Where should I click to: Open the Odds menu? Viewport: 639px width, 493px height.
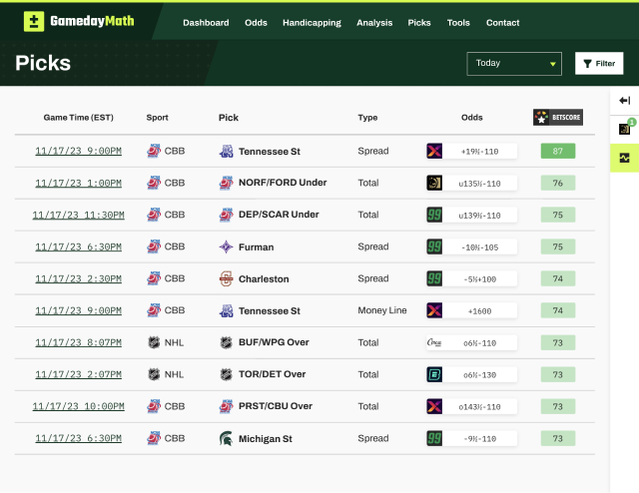256,23
